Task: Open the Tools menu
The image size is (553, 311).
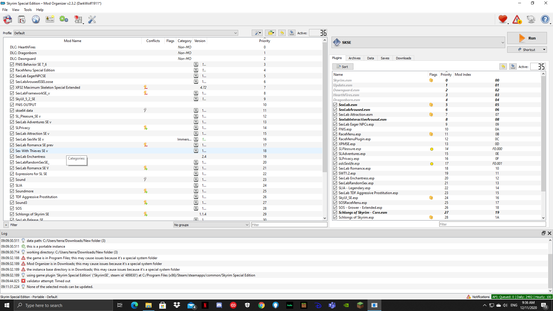Action: pos(28,10)
